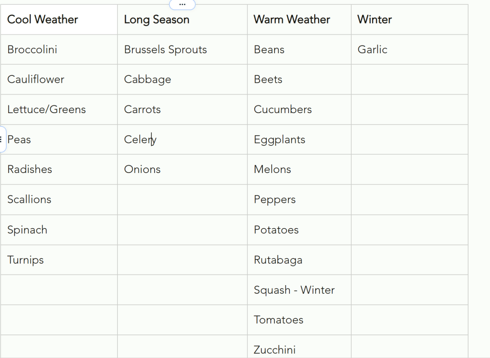The height and width of the screenshot is (358, 490).
Task: Place cursor in the Celery cell
Action: 140,139
